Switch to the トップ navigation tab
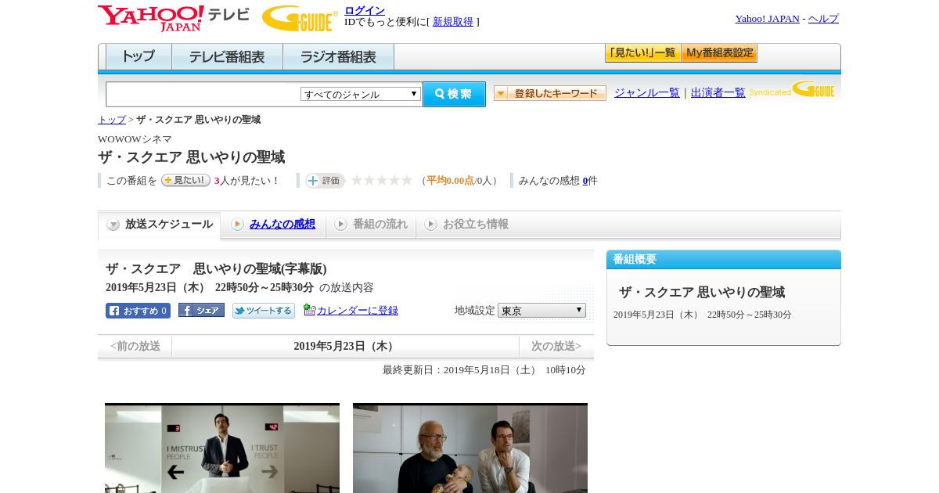 click(139, 57)
